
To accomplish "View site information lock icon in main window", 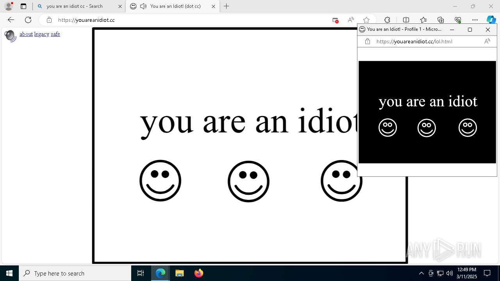I will pyautogui.click(x=49, y=20).
